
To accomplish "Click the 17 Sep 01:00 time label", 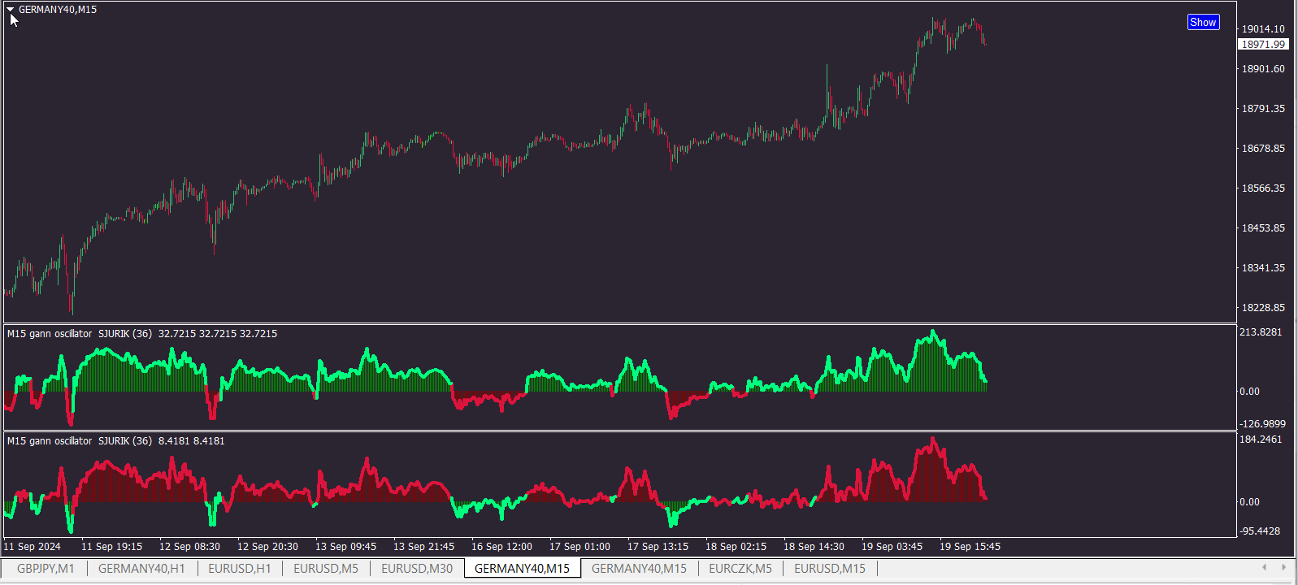I will [580, 547].
